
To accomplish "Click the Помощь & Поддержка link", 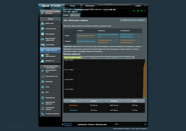I will [68, 124].
